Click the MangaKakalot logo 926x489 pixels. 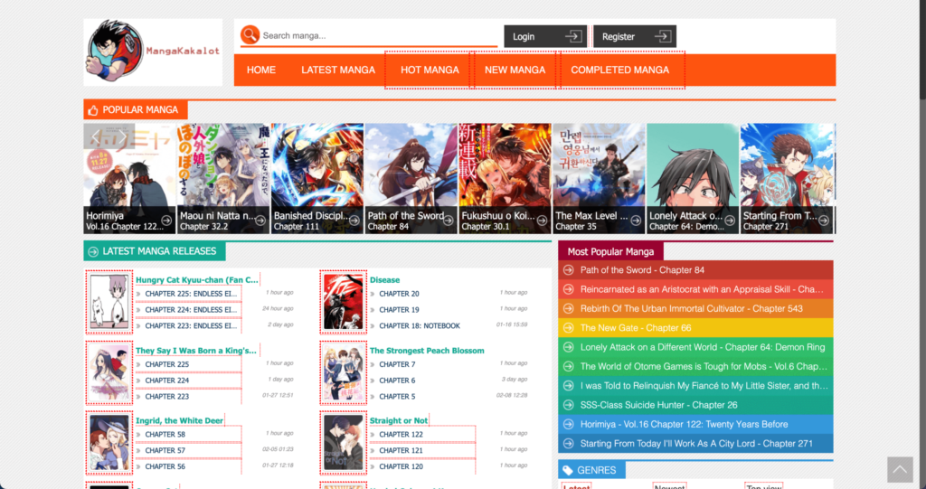[153, 52]
